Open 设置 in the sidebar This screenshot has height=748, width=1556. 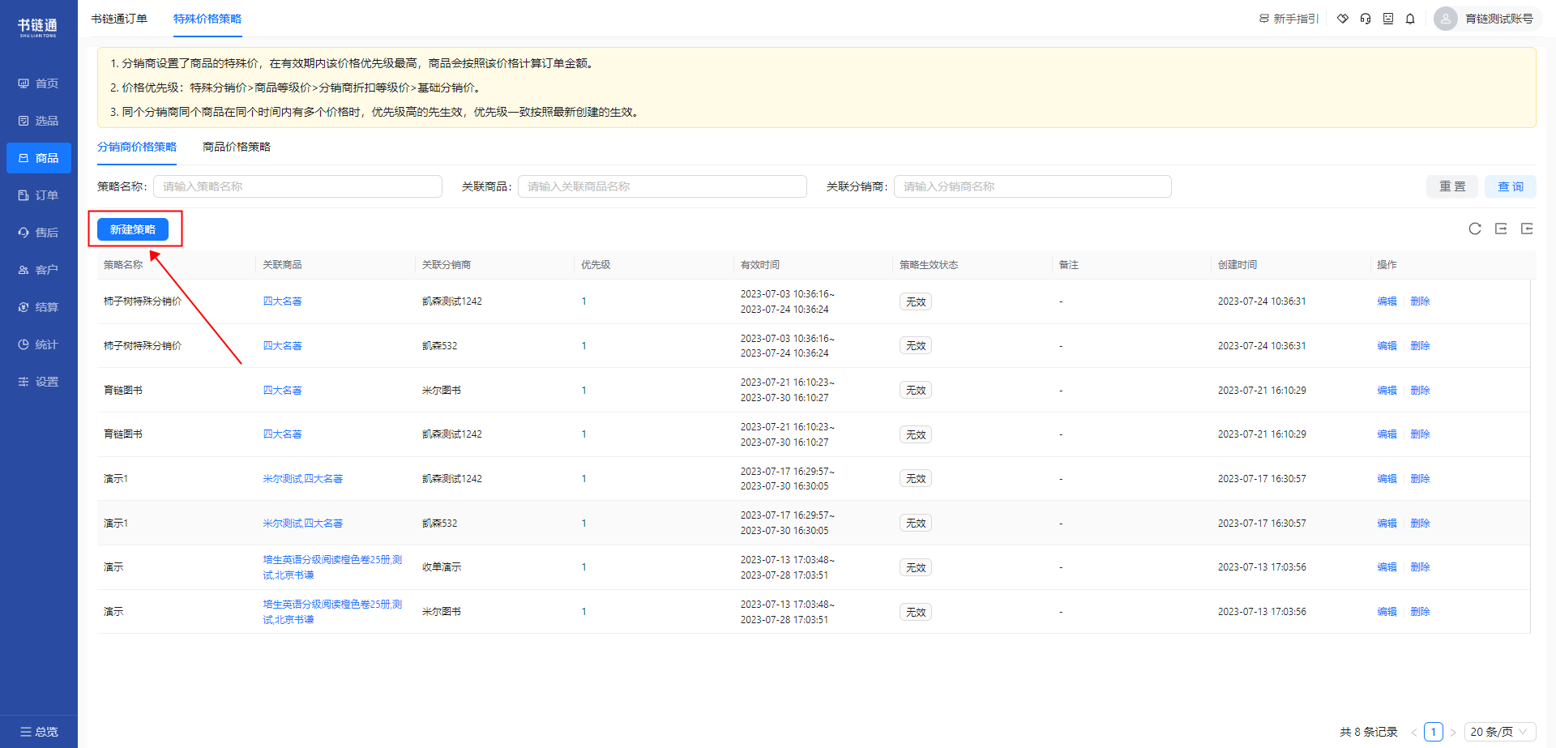[38, 382]
